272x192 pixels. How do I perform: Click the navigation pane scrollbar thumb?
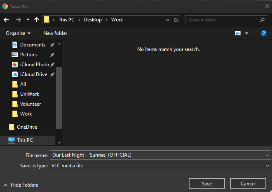pyautogui.click(x=59, y=98)
